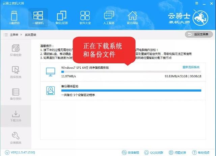Click 主菜单 breadcrumb

point(14,35)
